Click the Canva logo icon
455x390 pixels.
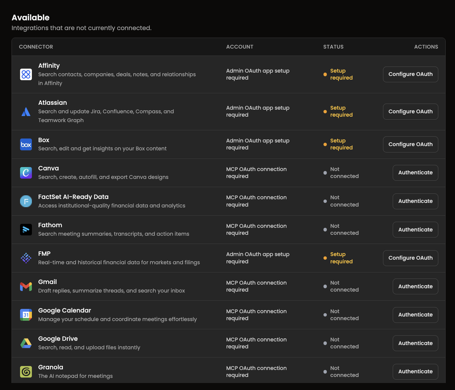click(x=26, y=173)
